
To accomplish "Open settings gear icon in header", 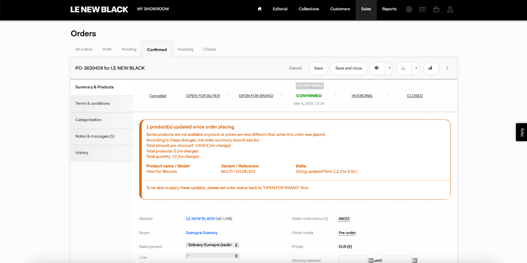I will pyautogui.click(x=409, y=9).
